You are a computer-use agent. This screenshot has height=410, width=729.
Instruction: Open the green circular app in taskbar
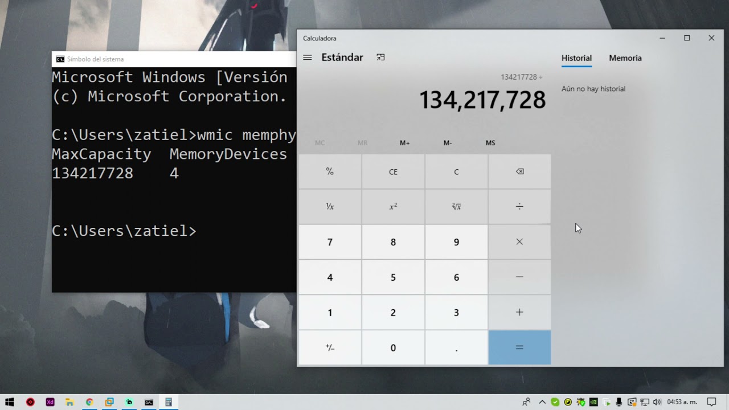[129, 402]
